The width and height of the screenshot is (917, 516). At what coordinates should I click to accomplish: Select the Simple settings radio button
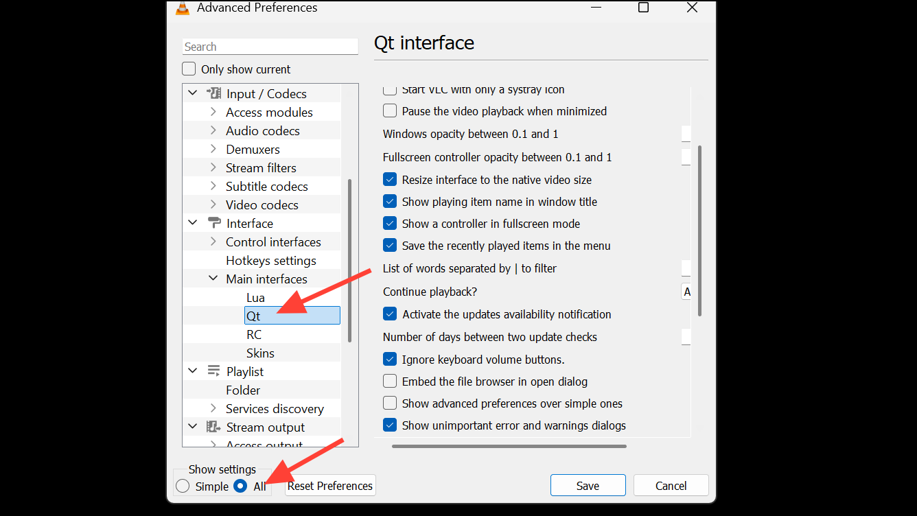182,485
